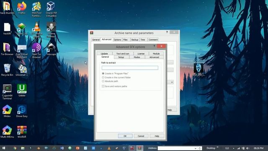Open Inkscape desktop shortcut

(x=51, y=49)
